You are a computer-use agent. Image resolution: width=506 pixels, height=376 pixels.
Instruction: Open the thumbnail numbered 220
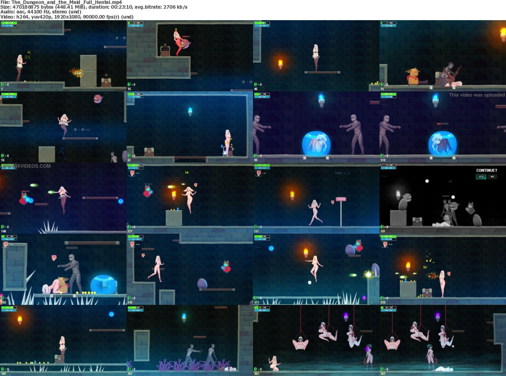point(443,269)
